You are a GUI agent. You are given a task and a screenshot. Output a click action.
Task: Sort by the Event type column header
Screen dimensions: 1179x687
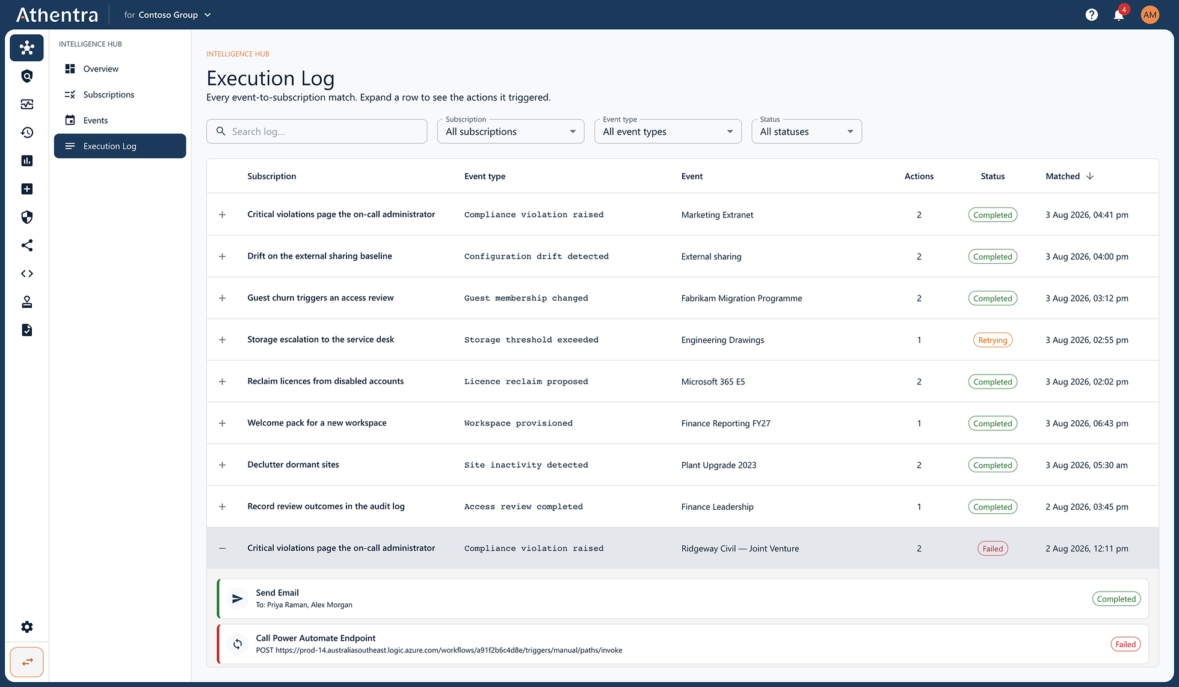coord(484,176)
